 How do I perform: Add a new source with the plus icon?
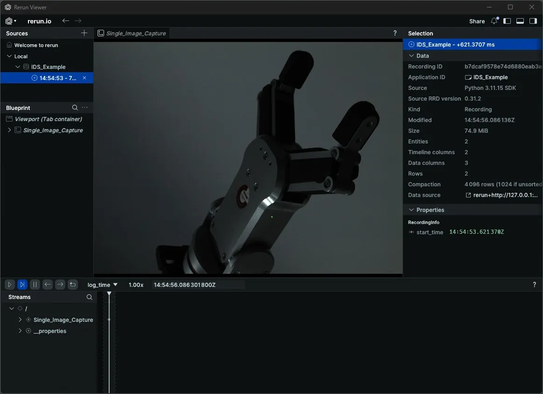coord(84,33)
